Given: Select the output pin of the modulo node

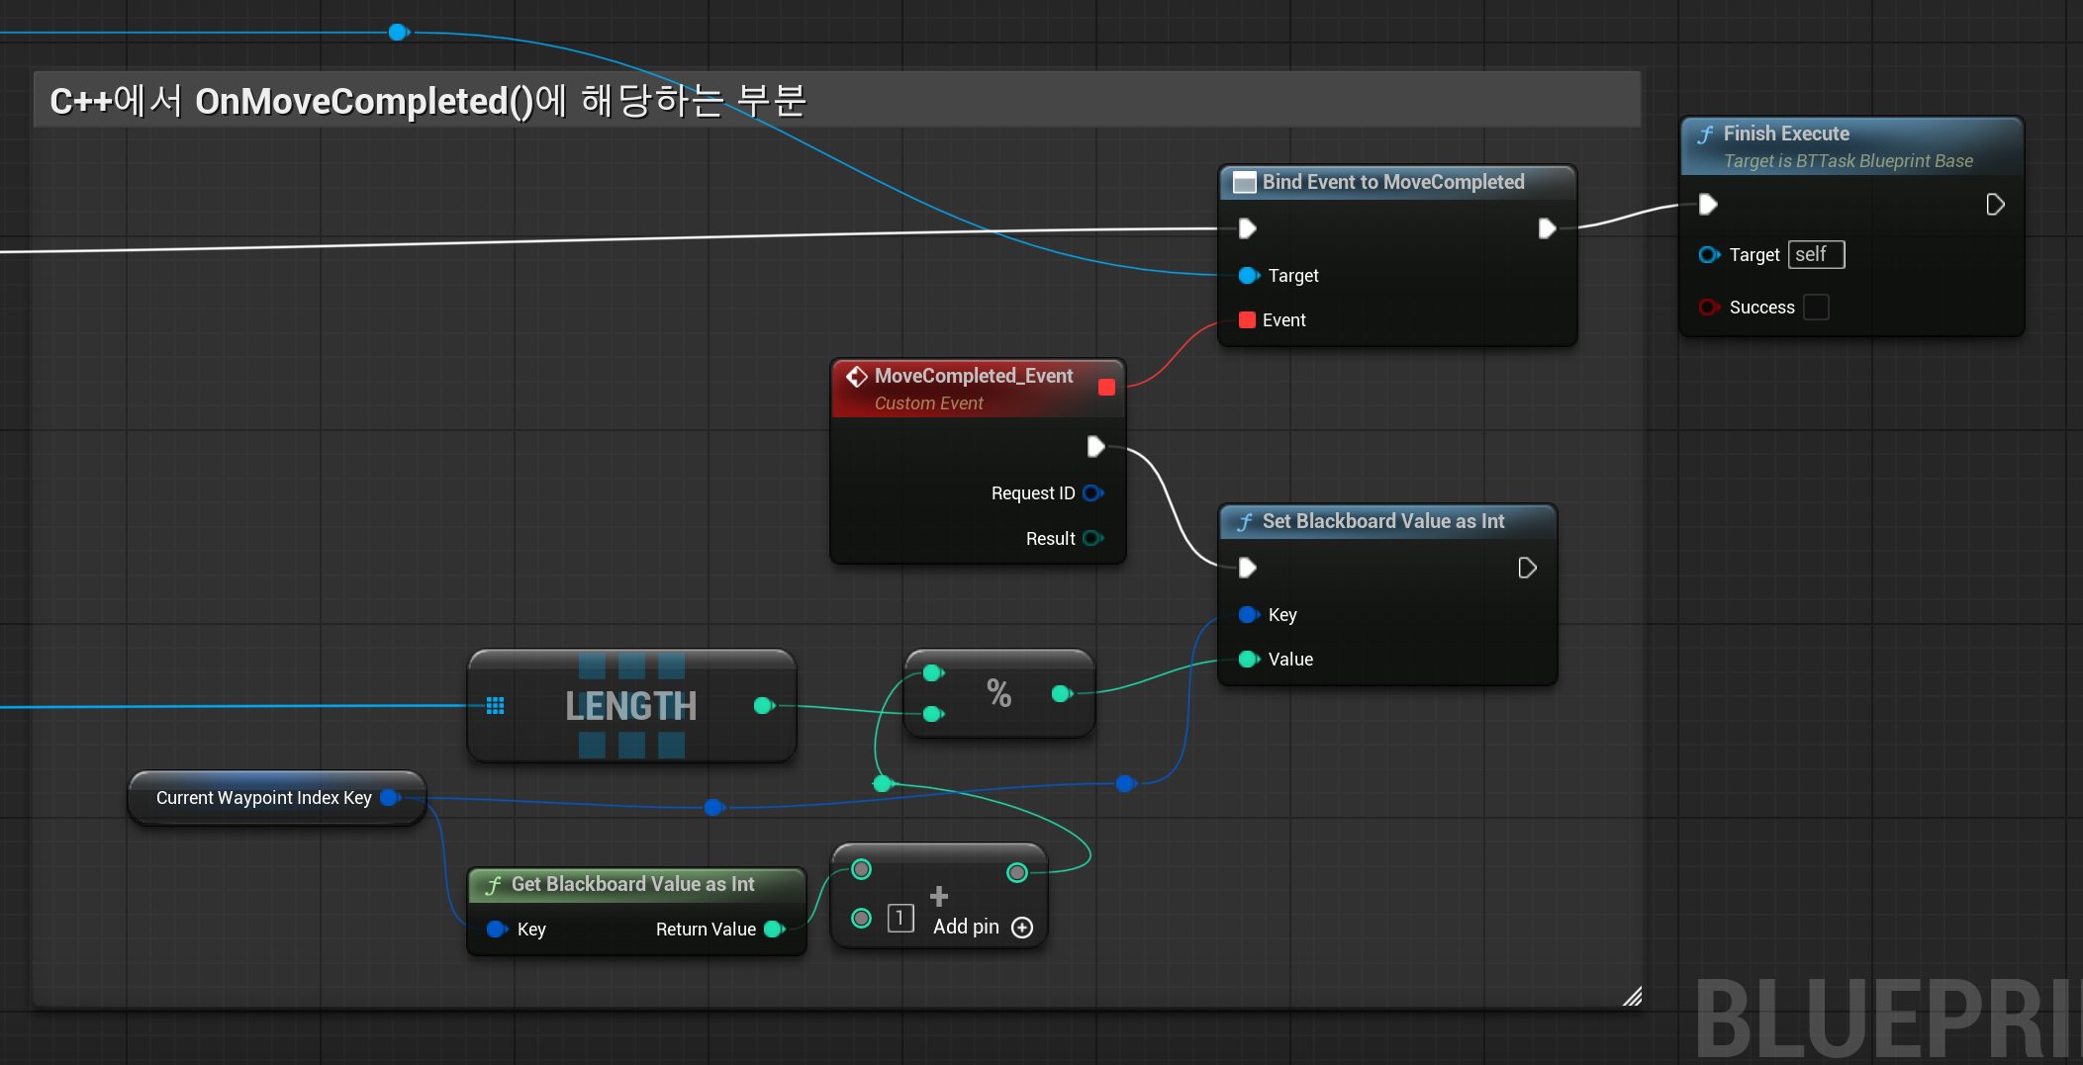Looking at the screenshot, I should 1062,693.
